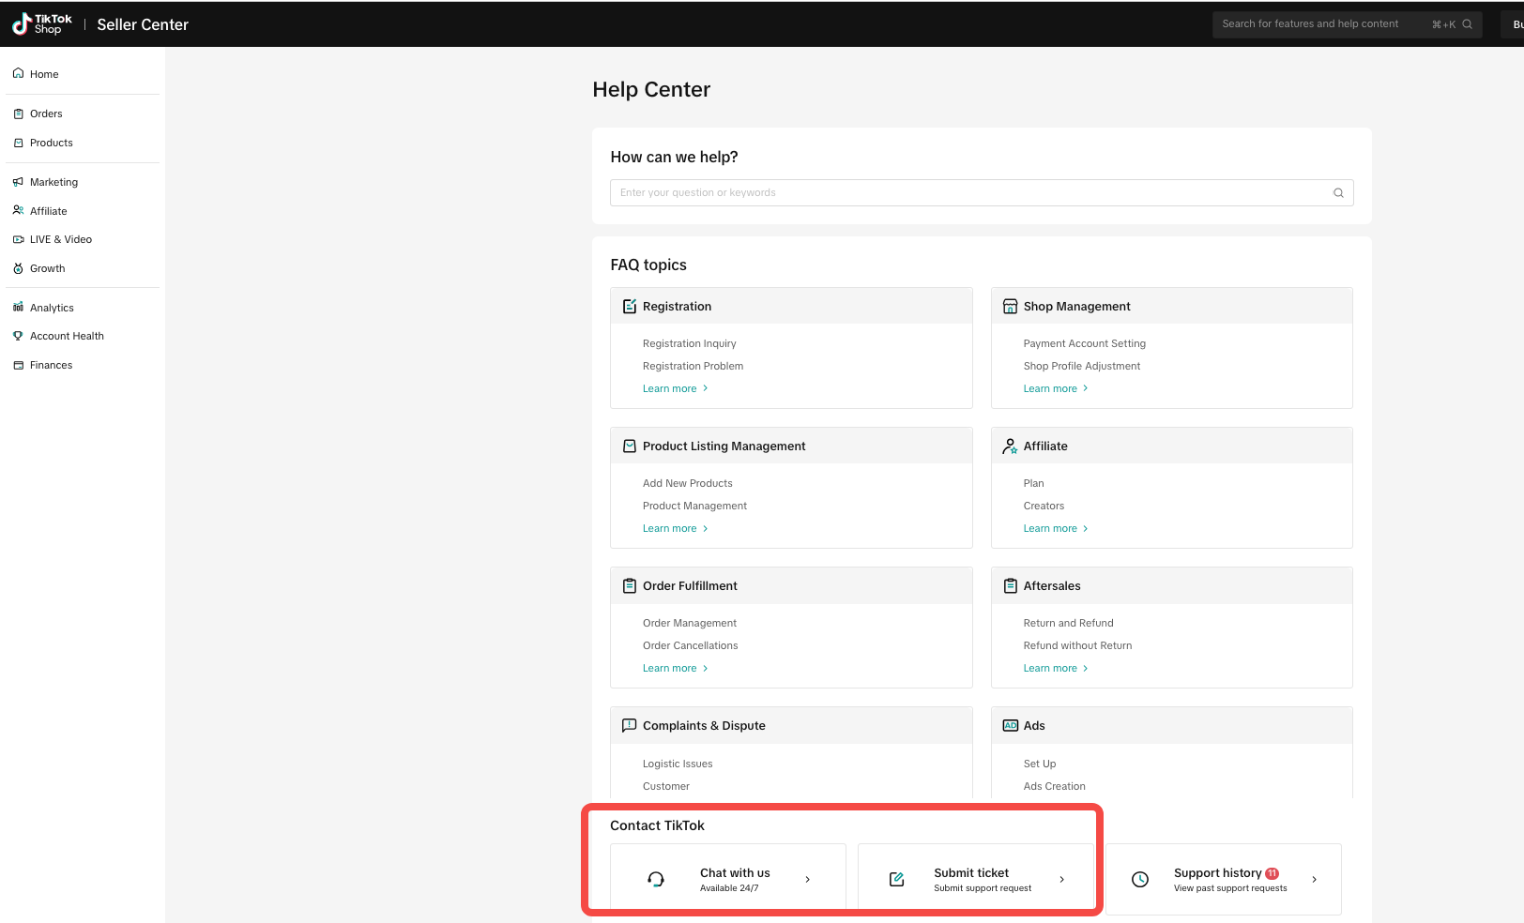Open the Product Management link
Screen dimensions: 1524x923
pos(695,507)
